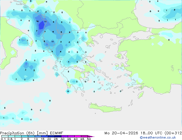Click the 0.5–1 mm legend swatch
This screenshot has height=140, width=182.
pyautogui.click(x=11, y=136)
